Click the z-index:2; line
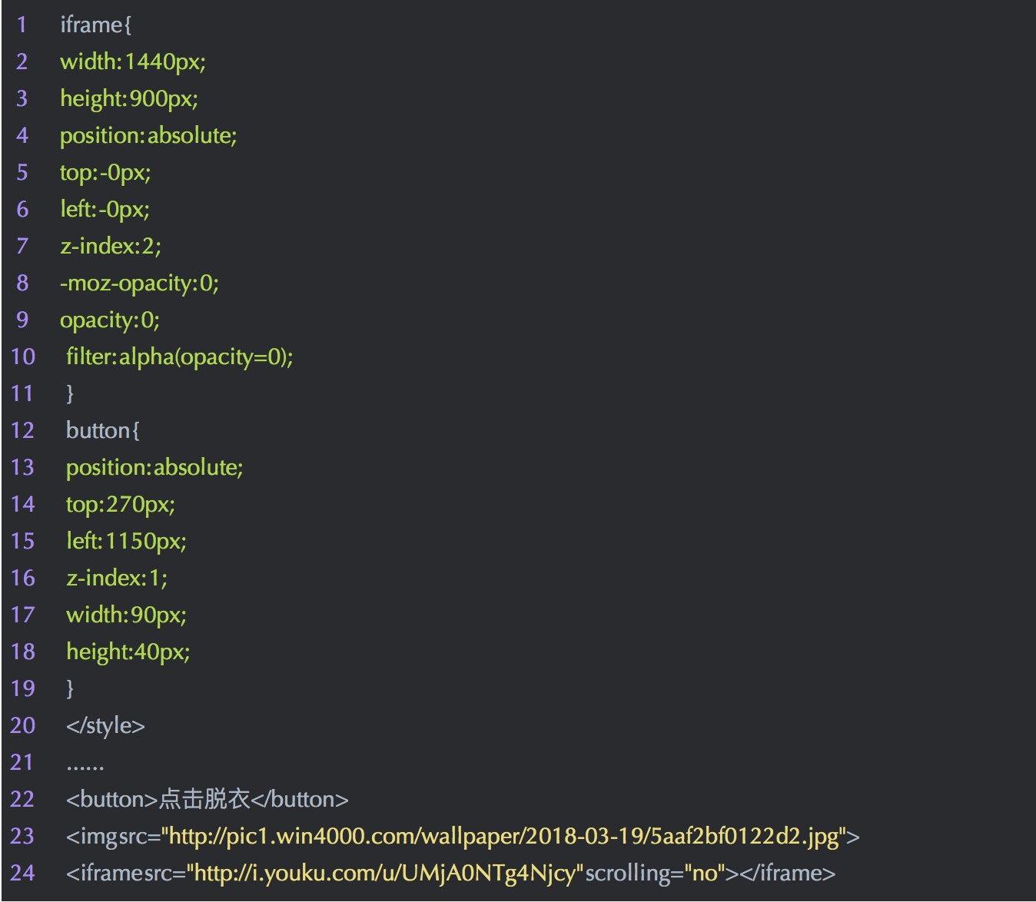1036x902 pixels. (111, 247)
